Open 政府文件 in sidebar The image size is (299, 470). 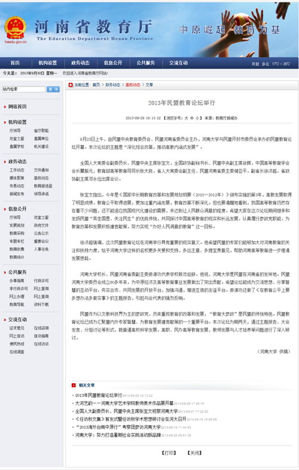point(41,225)
